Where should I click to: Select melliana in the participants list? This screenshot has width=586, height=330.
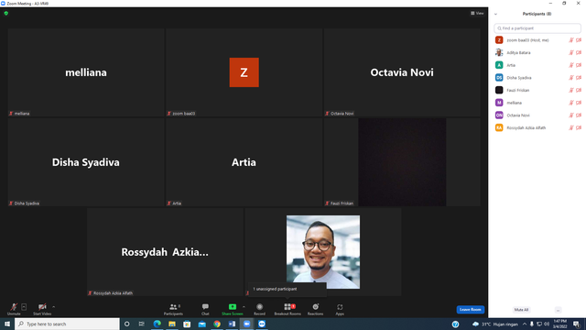coord(537,103)
